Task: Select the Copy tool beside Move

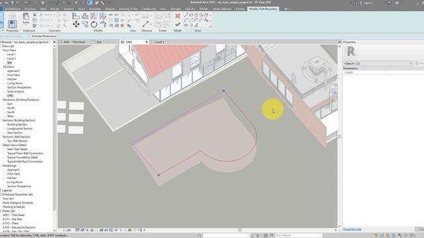Action: 85,24
